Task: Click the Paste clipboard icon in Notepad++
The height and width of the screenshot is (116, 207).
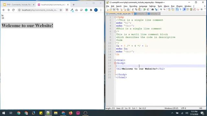Action: [139, 9]
